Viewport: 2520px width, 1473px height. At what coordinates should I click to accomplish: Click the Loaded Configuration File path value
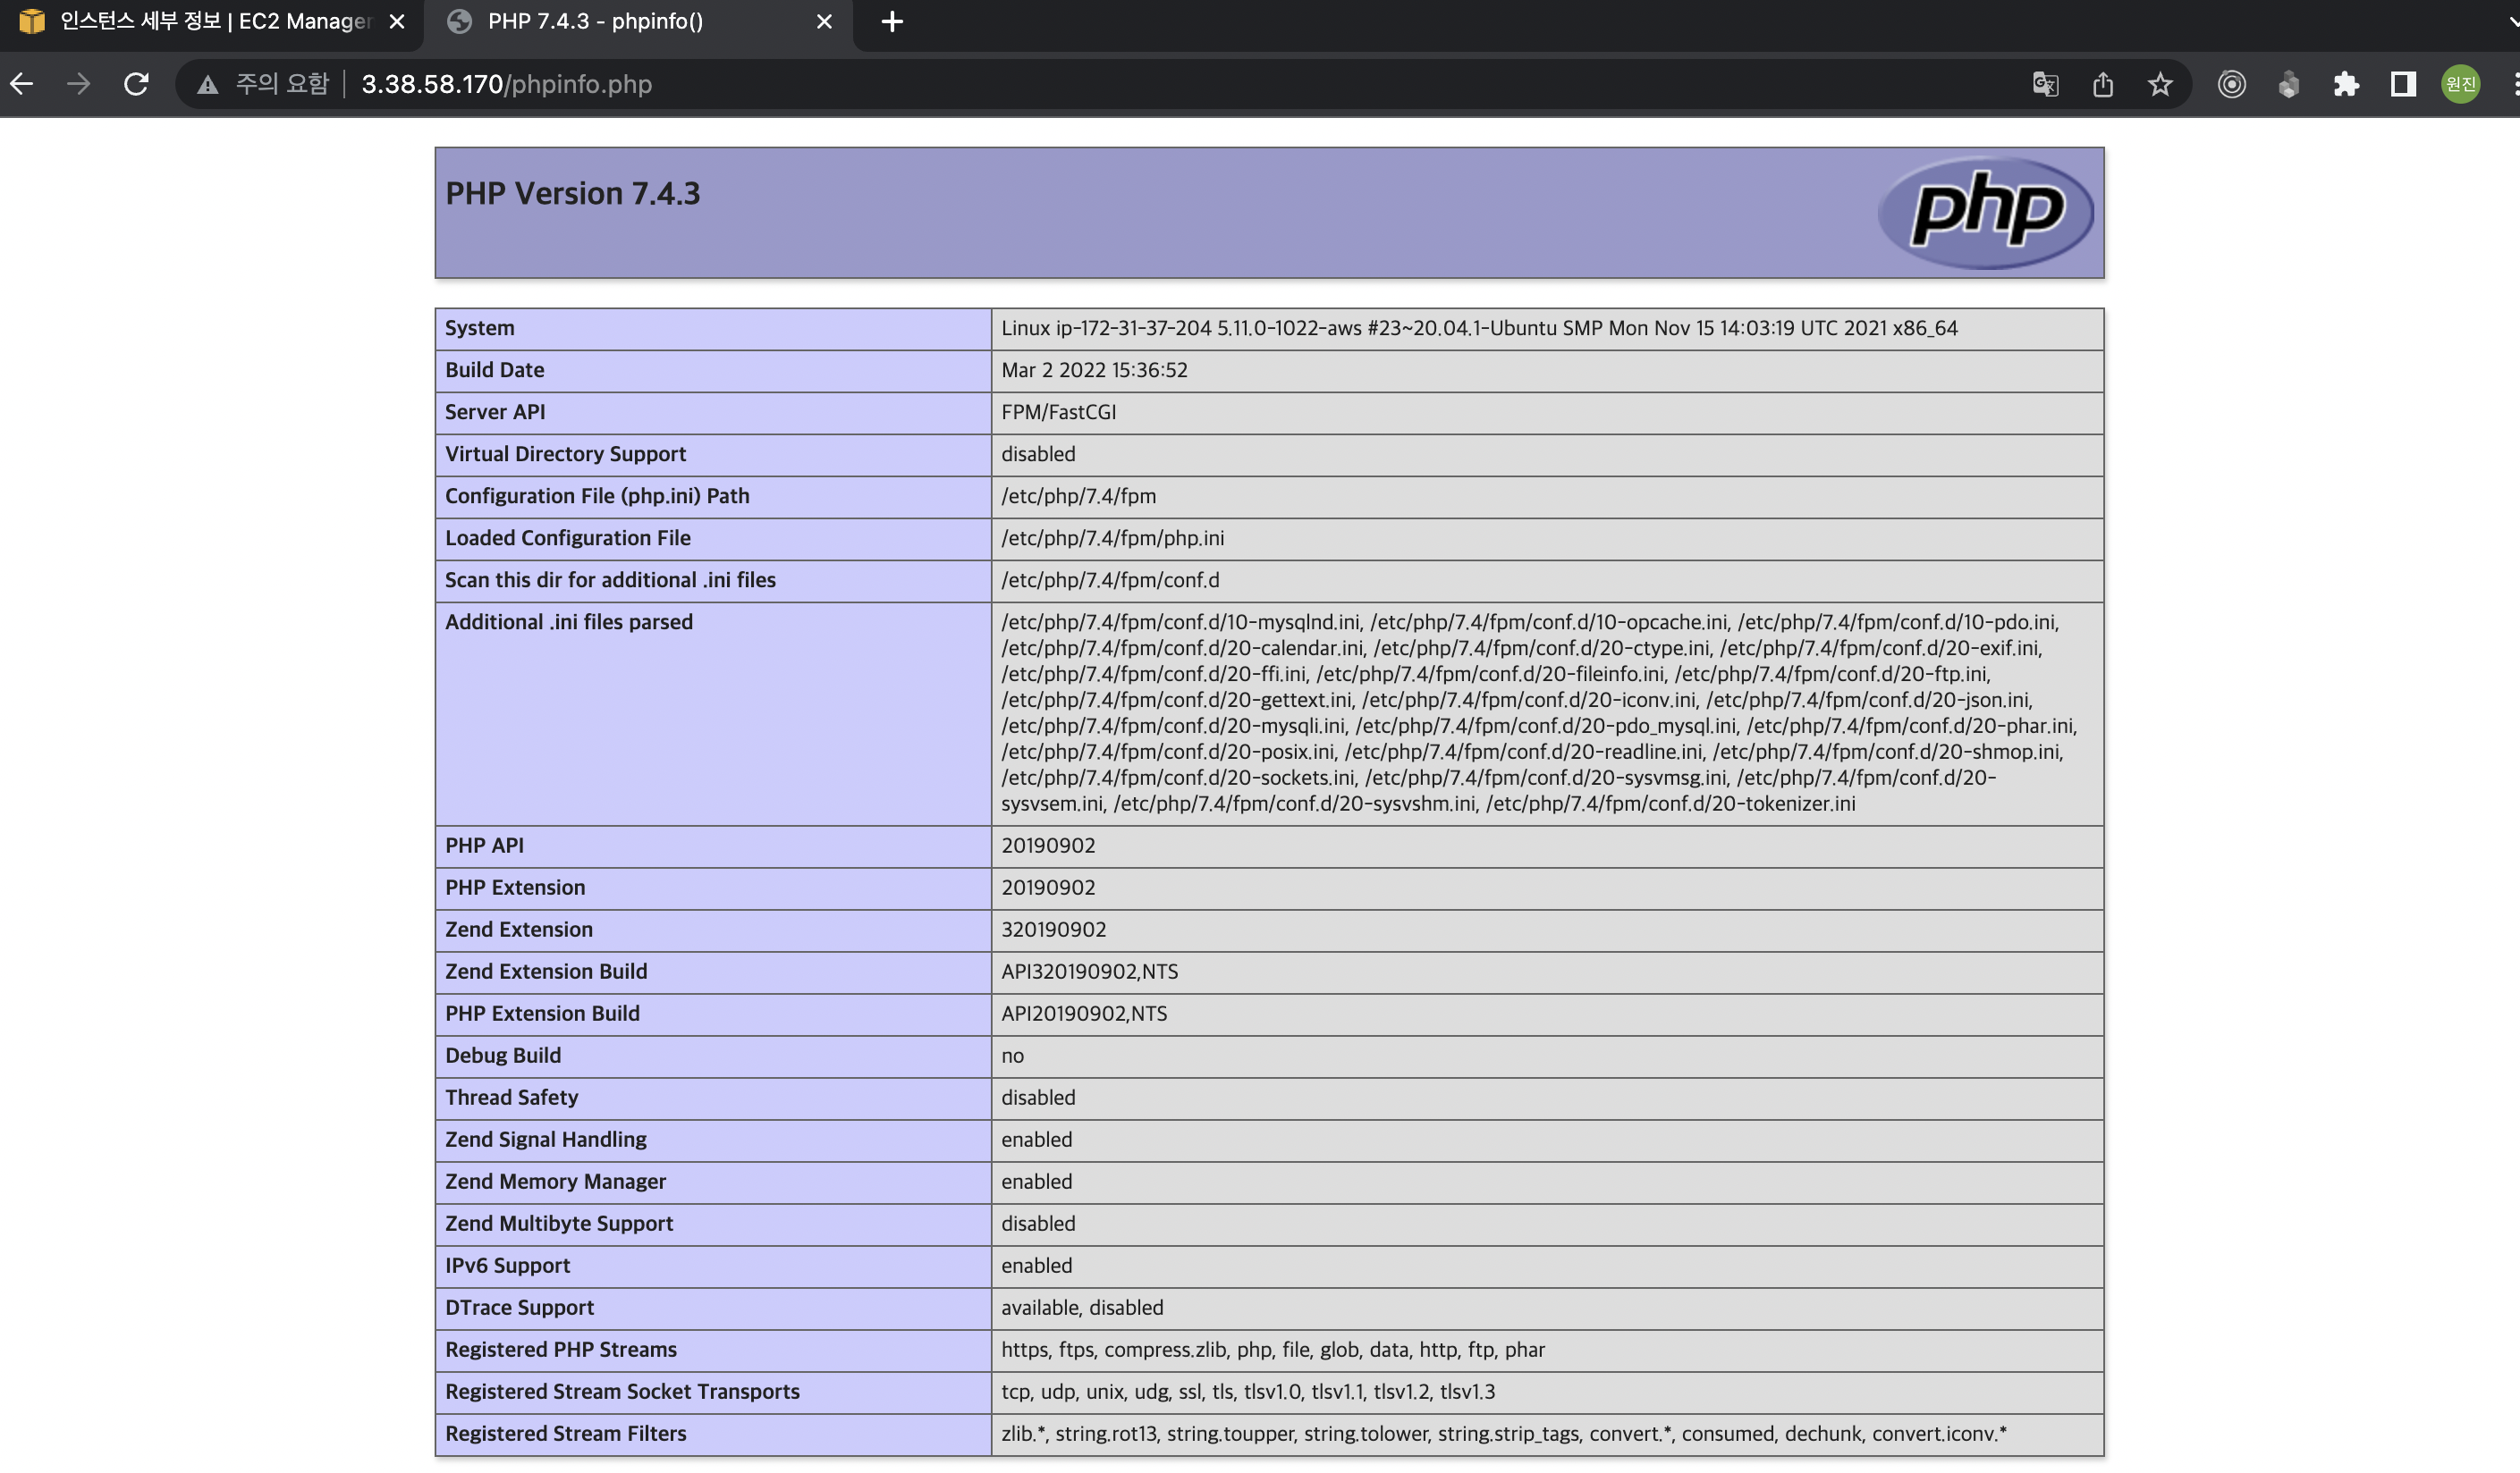coord(1112,539)
